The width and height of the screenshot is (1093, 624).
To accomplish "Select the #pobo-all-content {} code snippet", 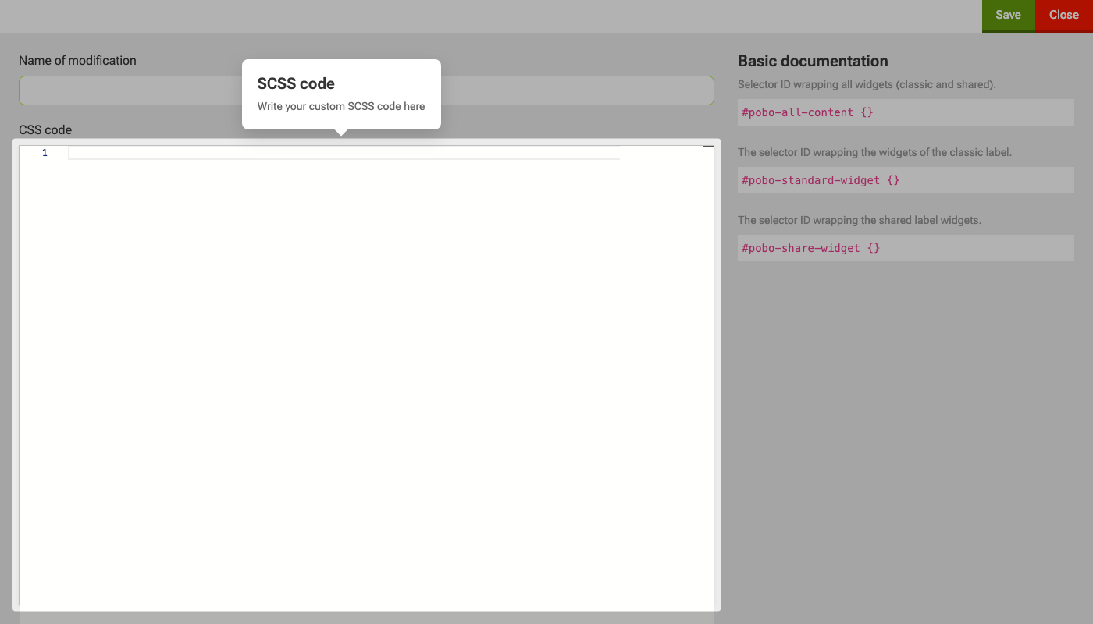I will tap(906, 112).
